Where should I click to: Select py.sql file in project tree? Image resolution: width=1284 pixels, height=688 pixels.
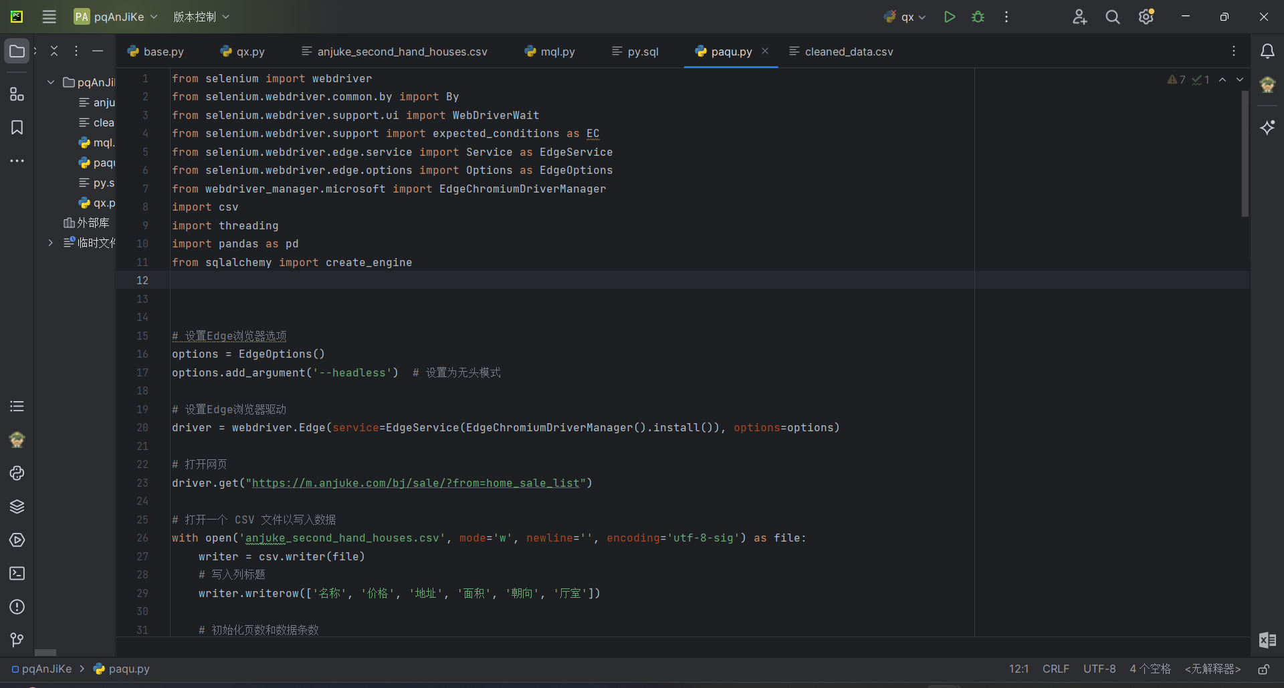[x=97, y=183]
